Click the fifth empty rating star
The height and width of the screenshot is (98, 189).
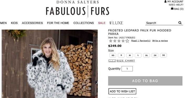127,41
